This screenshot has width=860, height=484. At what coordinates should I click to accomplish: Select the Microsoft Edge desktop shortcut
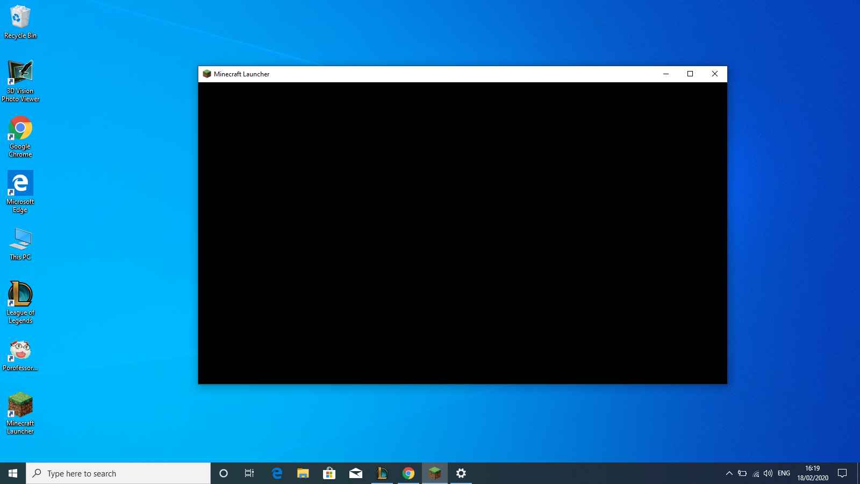pyautogui.click(x=20, y=192)
